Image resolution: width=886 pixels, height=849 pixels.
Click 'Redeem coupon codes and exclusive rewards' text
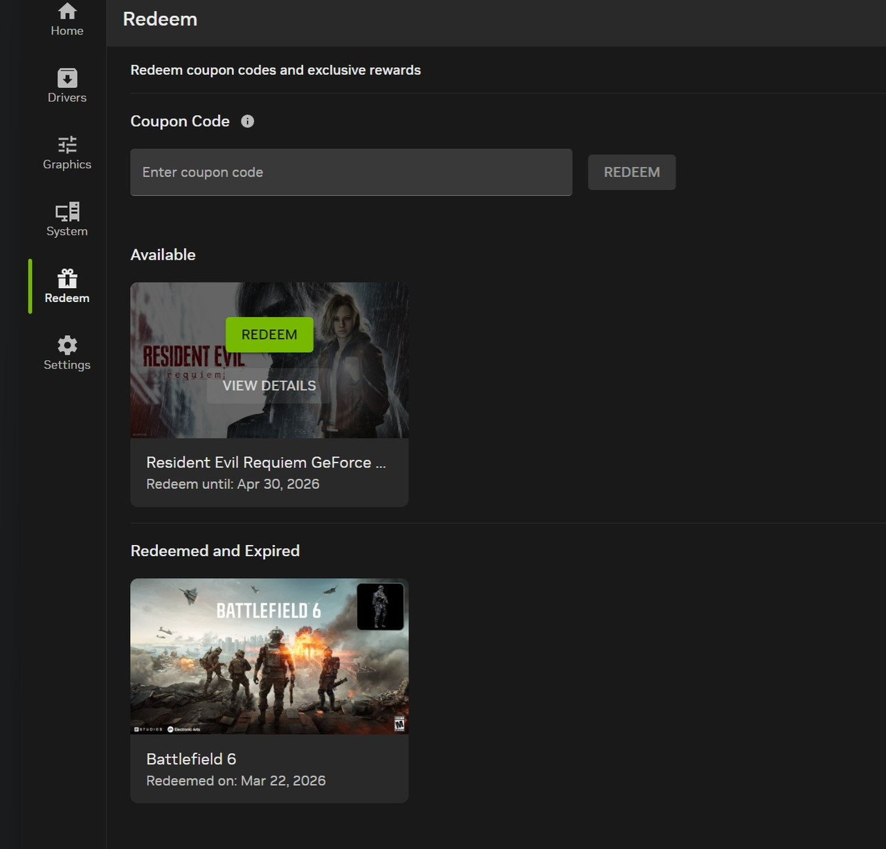tap(275, 70)
